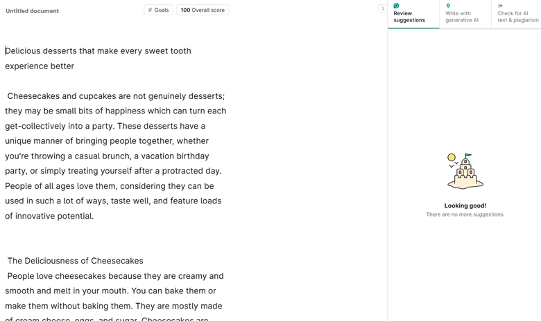Click the icon above Write with generative AI

click(x=448, y=6)
